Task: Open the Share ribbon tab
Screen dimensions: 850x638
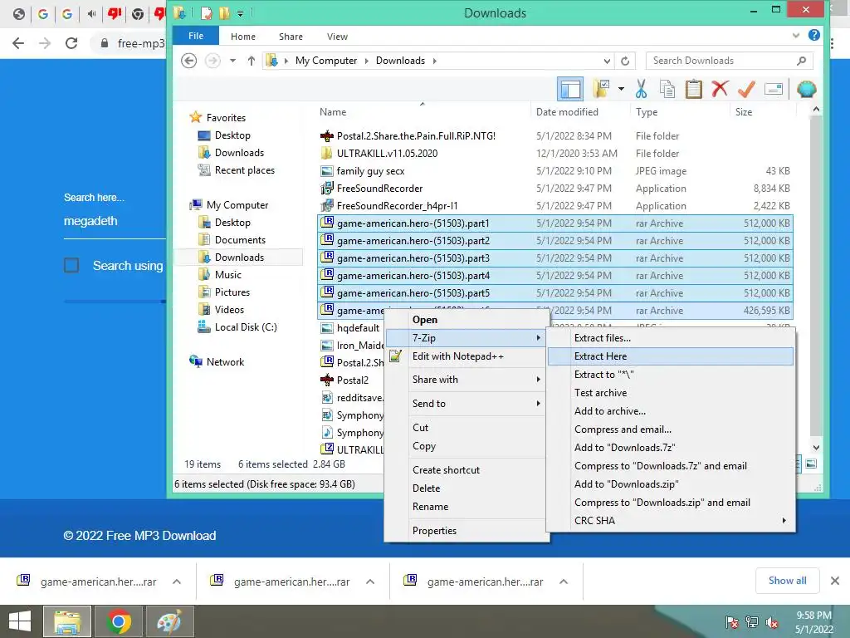Action: click(x=291, y=37)
